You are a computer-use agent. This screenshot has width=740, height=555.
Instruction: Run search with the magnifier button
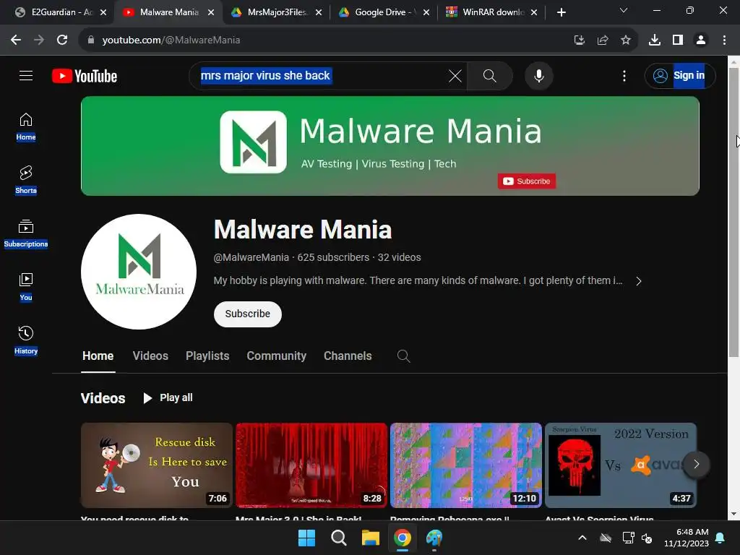[x=489, y=75]
